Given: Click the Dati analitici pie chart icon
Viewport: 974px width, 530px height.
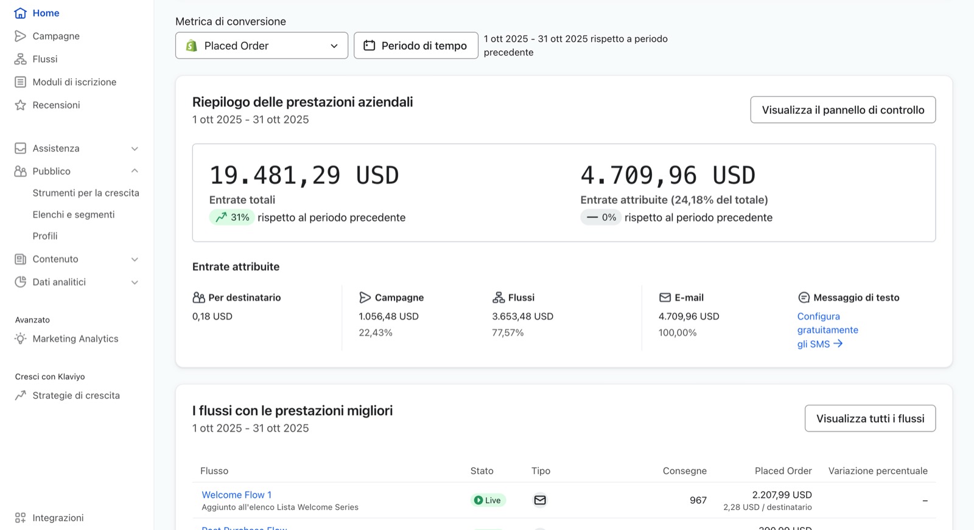Looking at the screenshot, I should 20,282.
